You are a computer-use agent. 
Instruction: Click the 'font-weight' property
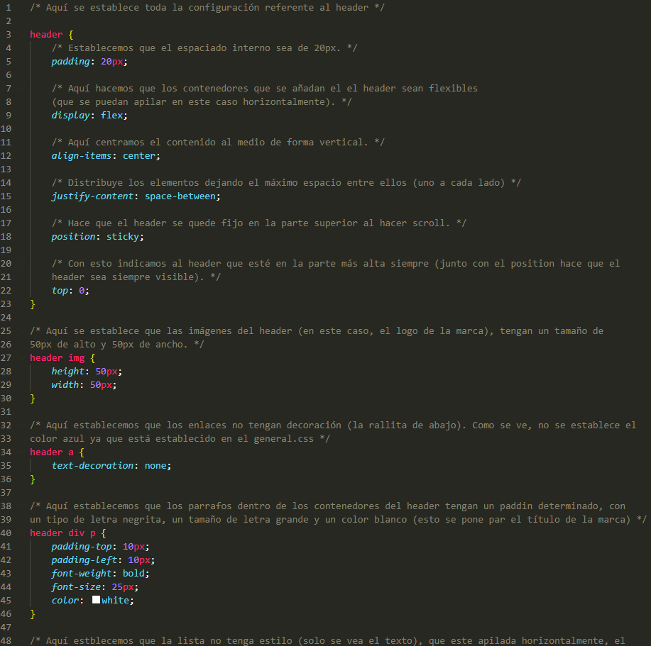tap(82, 574)
